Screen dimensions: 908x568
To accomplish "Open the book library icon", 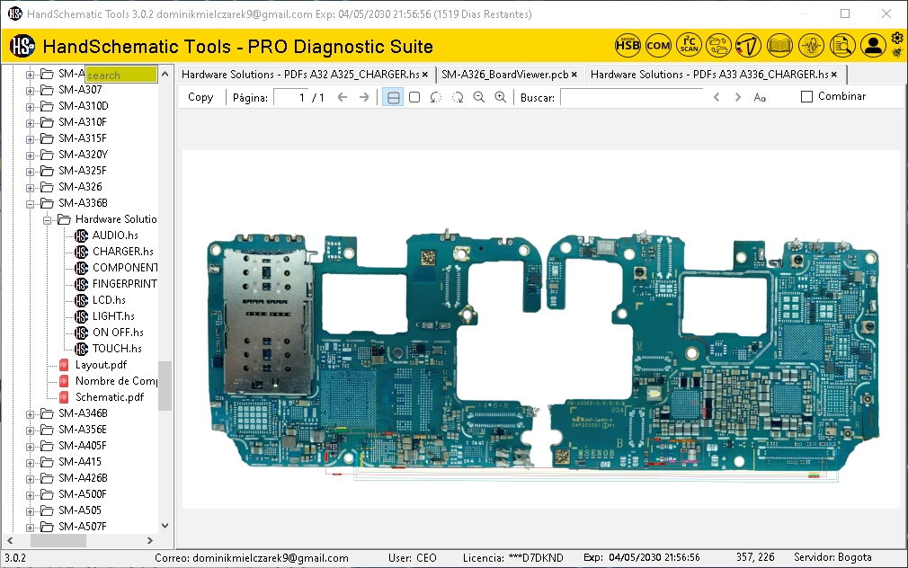I will click(779, 45).
